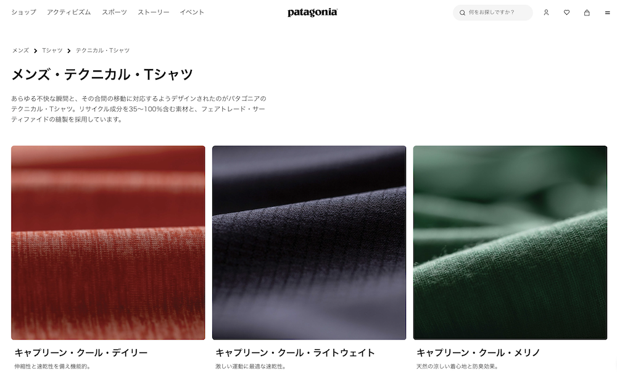
Task: Go to Tシャツ breadcrumb link
Action: [52, 51]
